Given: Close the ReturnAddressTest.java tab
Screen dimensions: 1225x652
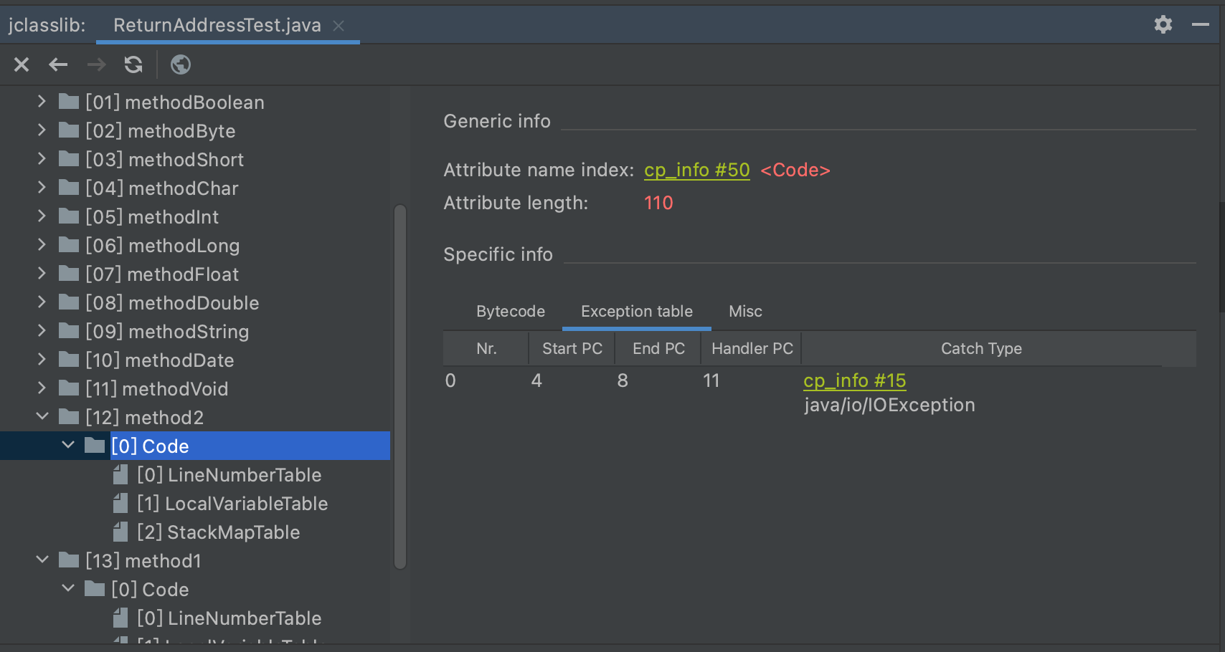Looking at the screenshot, I should pos(339,26).
